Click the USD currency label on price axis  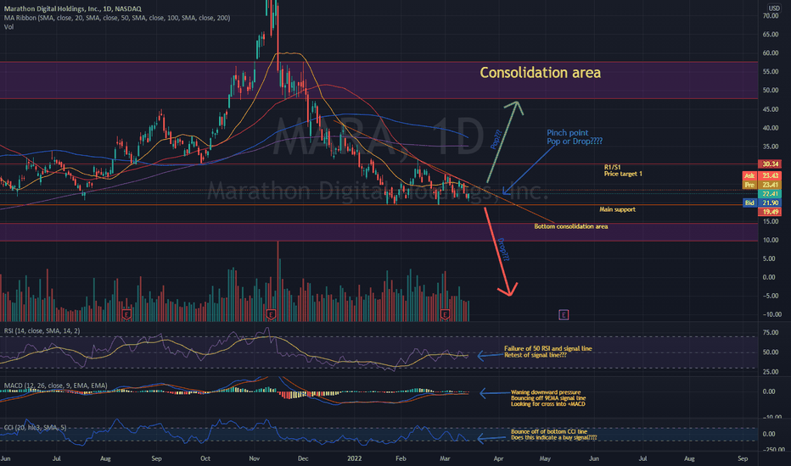773,8
